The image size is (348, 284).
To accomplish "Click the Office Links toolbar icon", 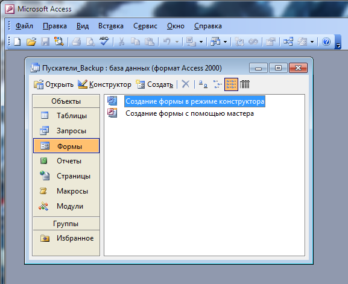I will tap(191, 42).
